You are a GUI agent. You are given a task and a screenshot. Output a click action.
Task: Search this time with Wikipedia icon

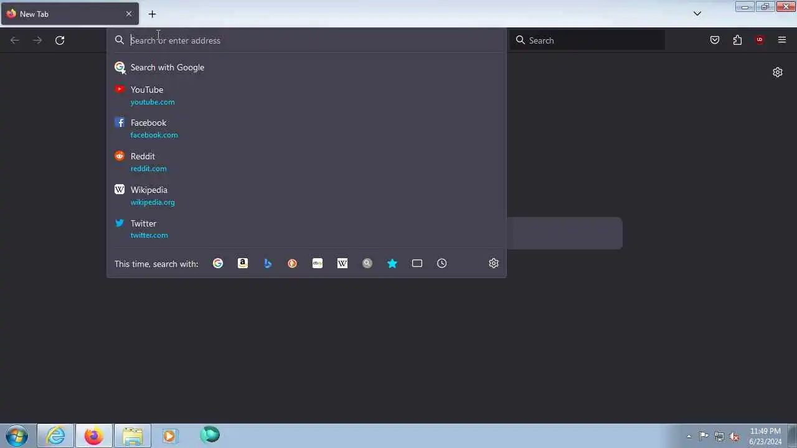(x=342, y=263)
